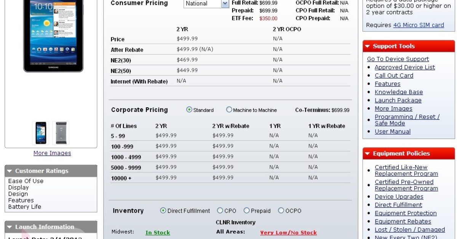Click the back view tablet thumbnail

pyautogui.click(x=61, y=133)
